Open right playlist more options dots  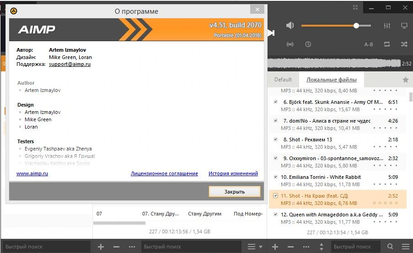[x=306, y=247]
